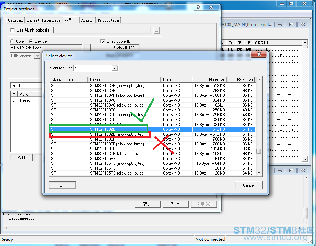Click 取消 button in Project settings

(x=175, y=204)
